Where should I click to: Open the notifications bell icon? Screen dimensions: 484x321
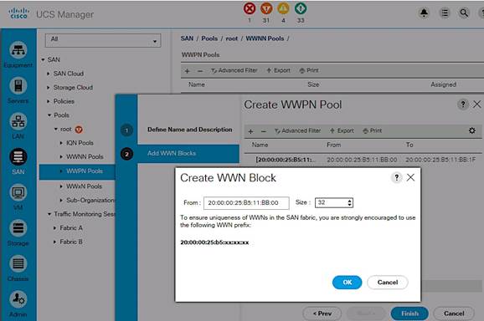424,13
